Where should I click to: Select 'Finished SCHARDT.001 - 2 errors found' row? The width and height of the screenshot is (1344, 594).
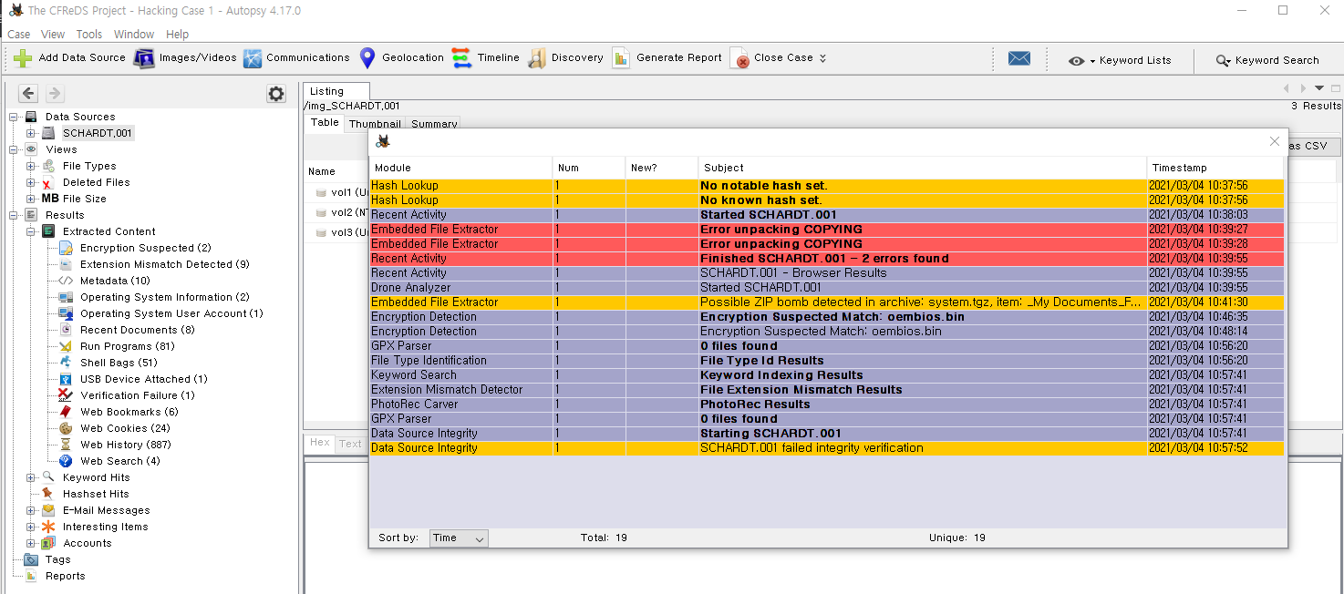point(826,259)
